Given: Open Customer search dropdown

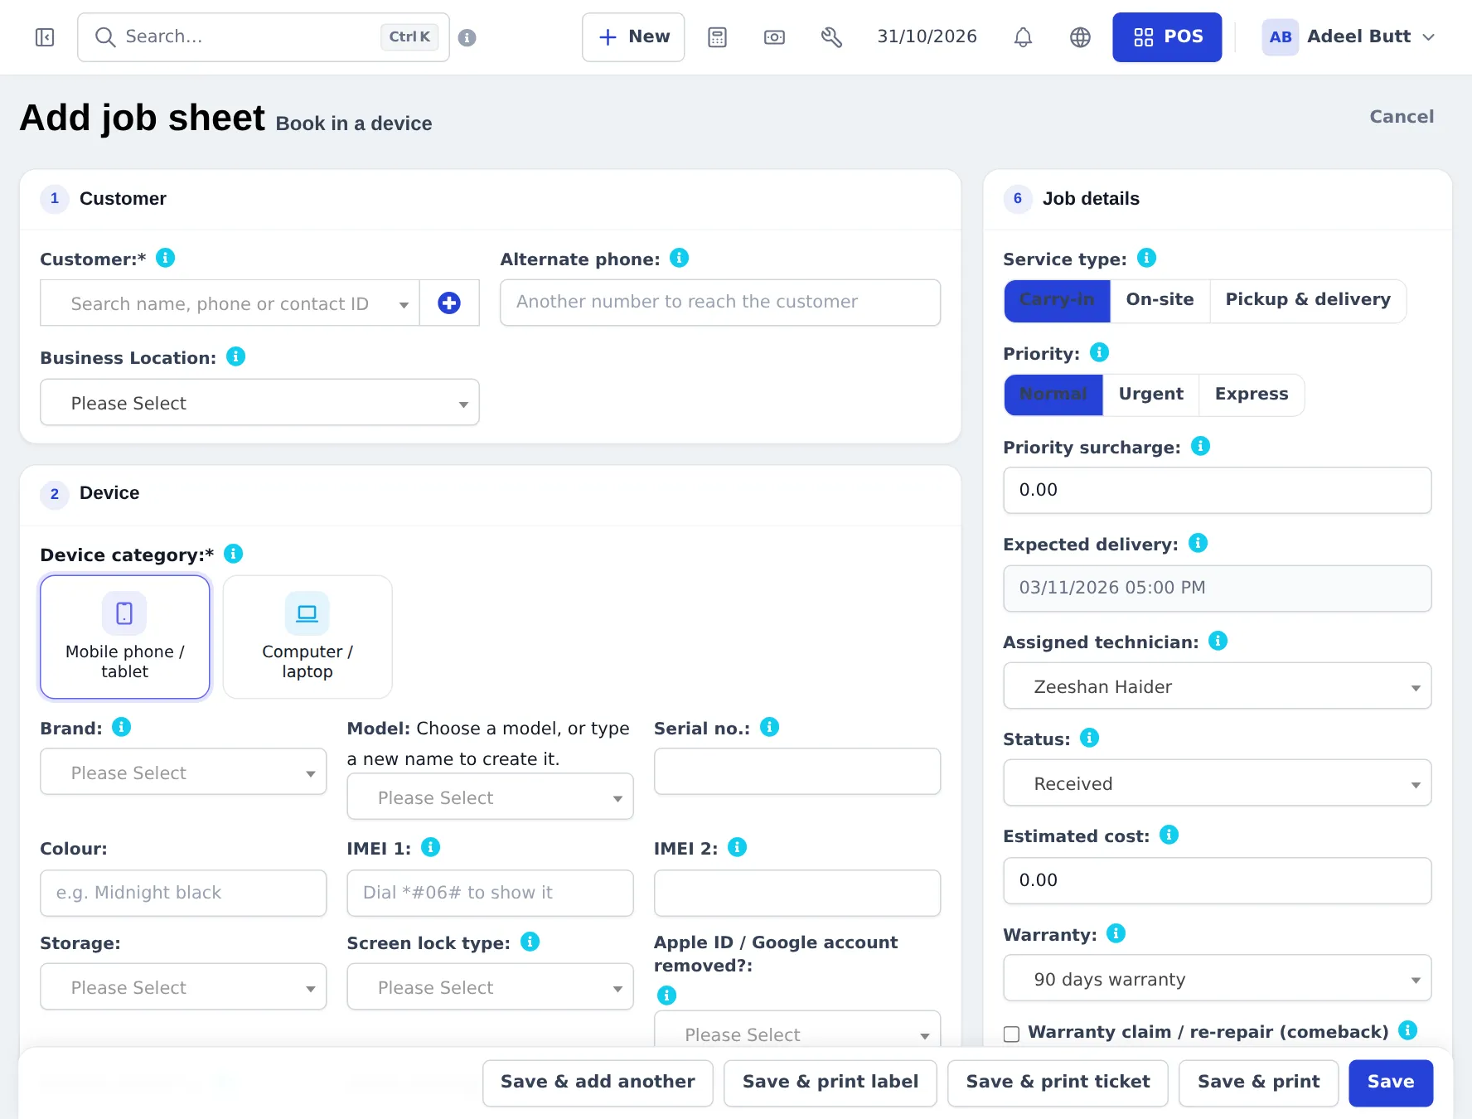Looking at the screenshot, I should coord(230,303).
